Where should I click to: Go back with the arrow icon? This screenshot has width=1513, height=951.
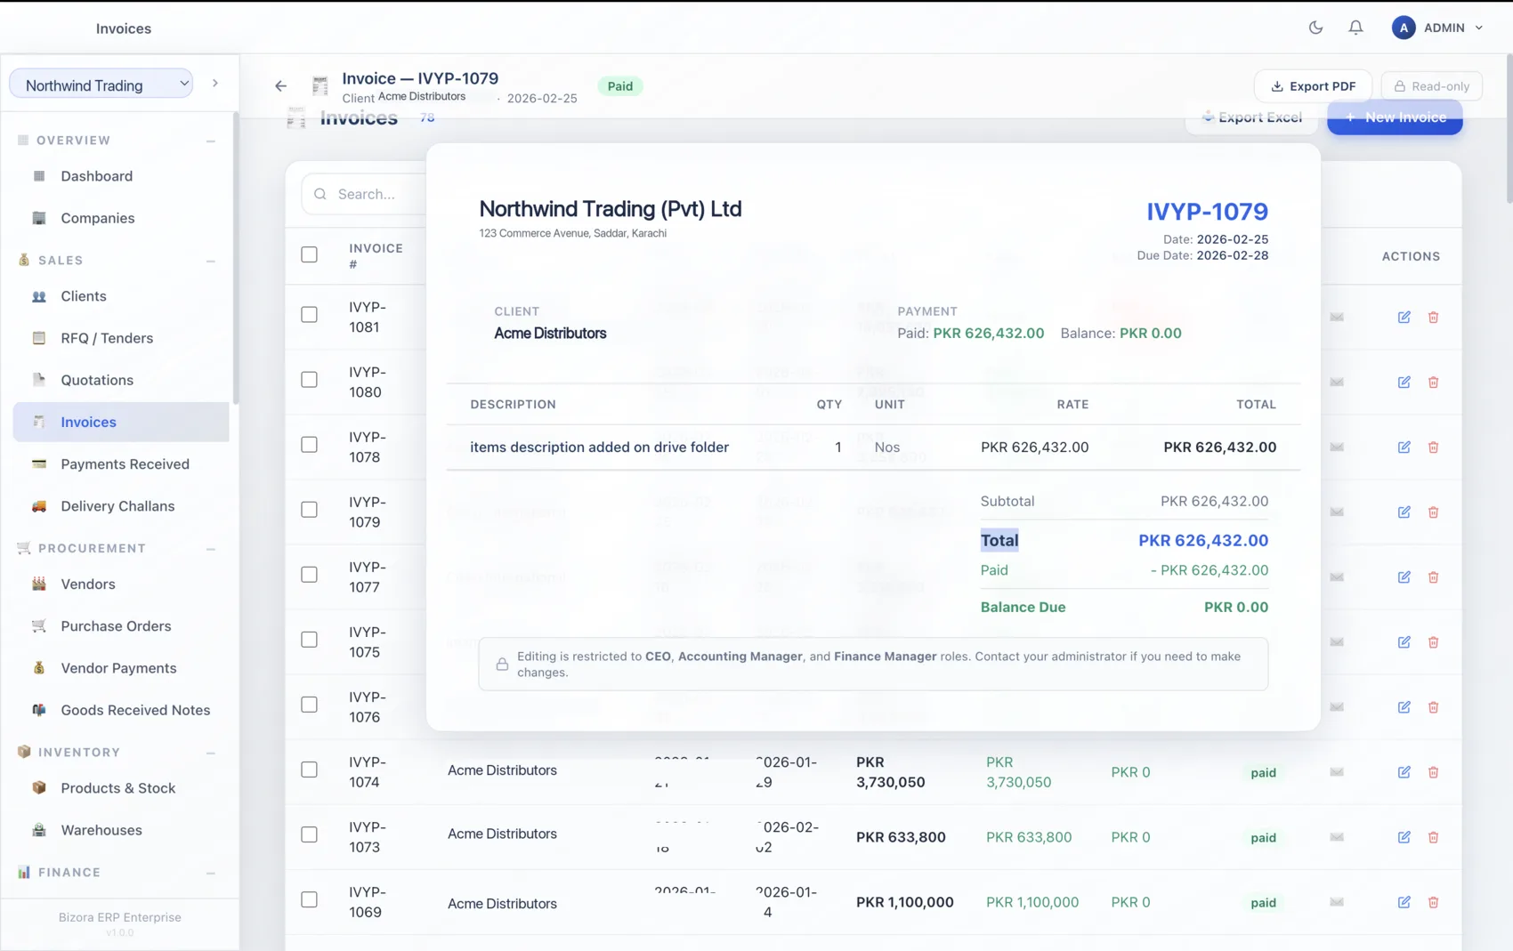tap(280, 86)
